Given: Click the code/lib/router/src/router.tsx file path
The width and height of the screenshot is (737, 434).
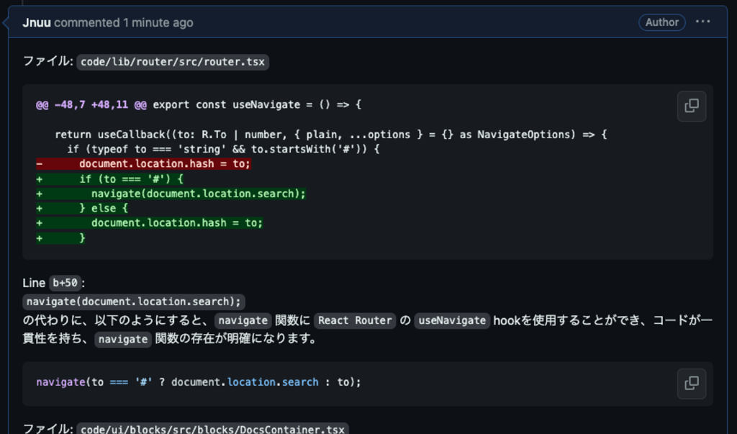Looking at the screenshot, I should point(173,62).
